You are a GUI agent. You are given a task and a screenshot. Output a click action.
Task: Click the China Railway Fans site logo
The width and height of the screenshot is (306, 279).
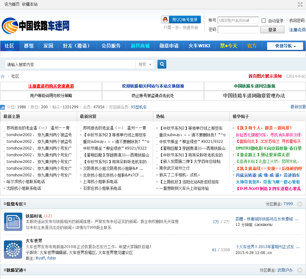pyautogui.click(x=36, y=26)
